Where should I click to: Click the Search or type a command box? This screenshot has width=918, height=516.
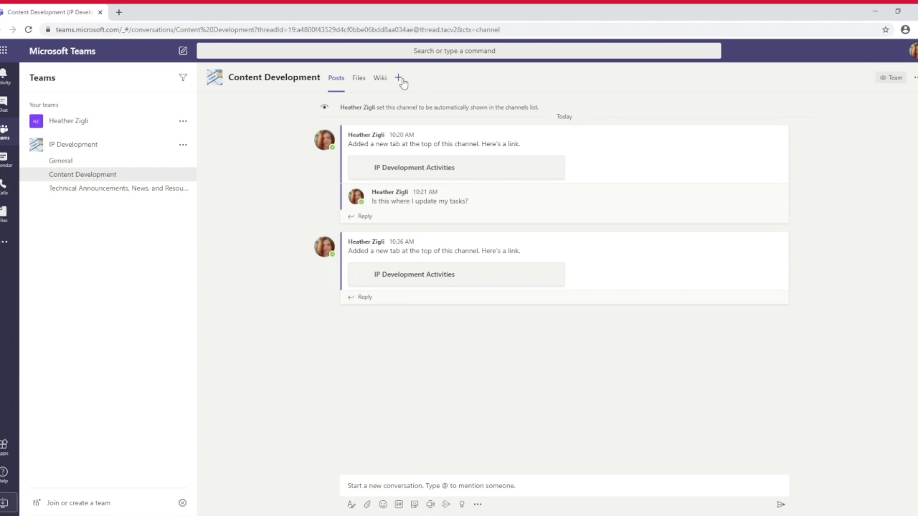tap(459, 51)
